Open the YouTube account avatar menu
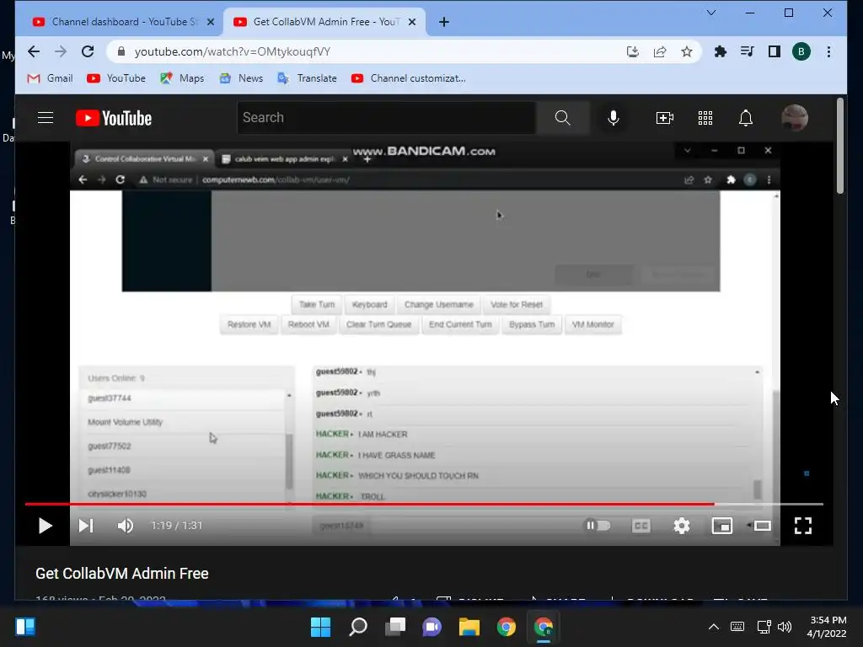This screenshot has width=863, height=647. pyautogui.click(x=794, y=118)
